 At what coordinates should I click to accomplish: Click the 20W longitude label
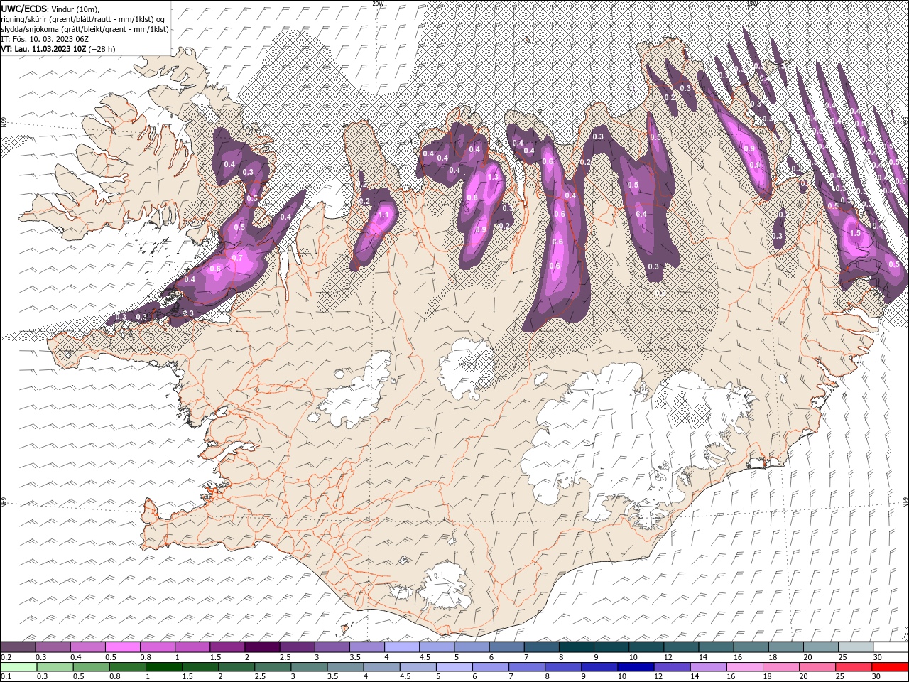(x=378, y=4)
